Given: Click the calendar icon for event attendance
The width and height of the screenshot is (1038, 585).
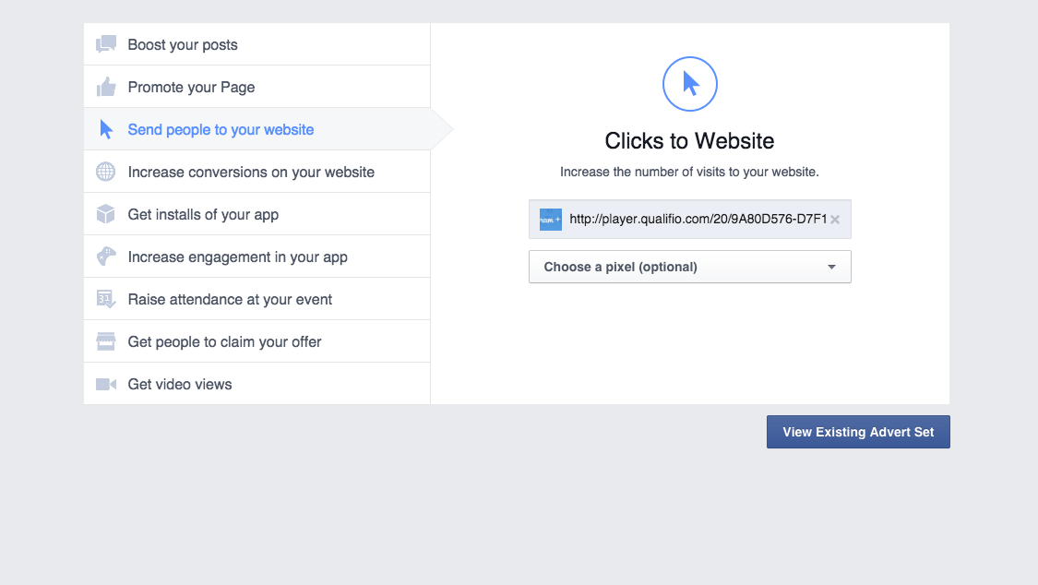Looking at the screenshot, I should (106, 299).
